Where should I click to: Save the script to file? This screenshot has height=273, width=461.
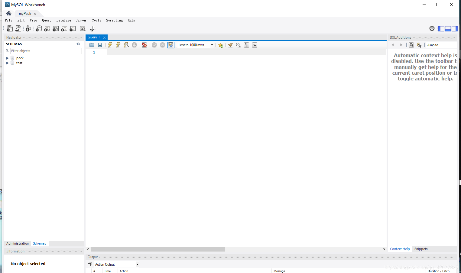click(x=100, y=45)
